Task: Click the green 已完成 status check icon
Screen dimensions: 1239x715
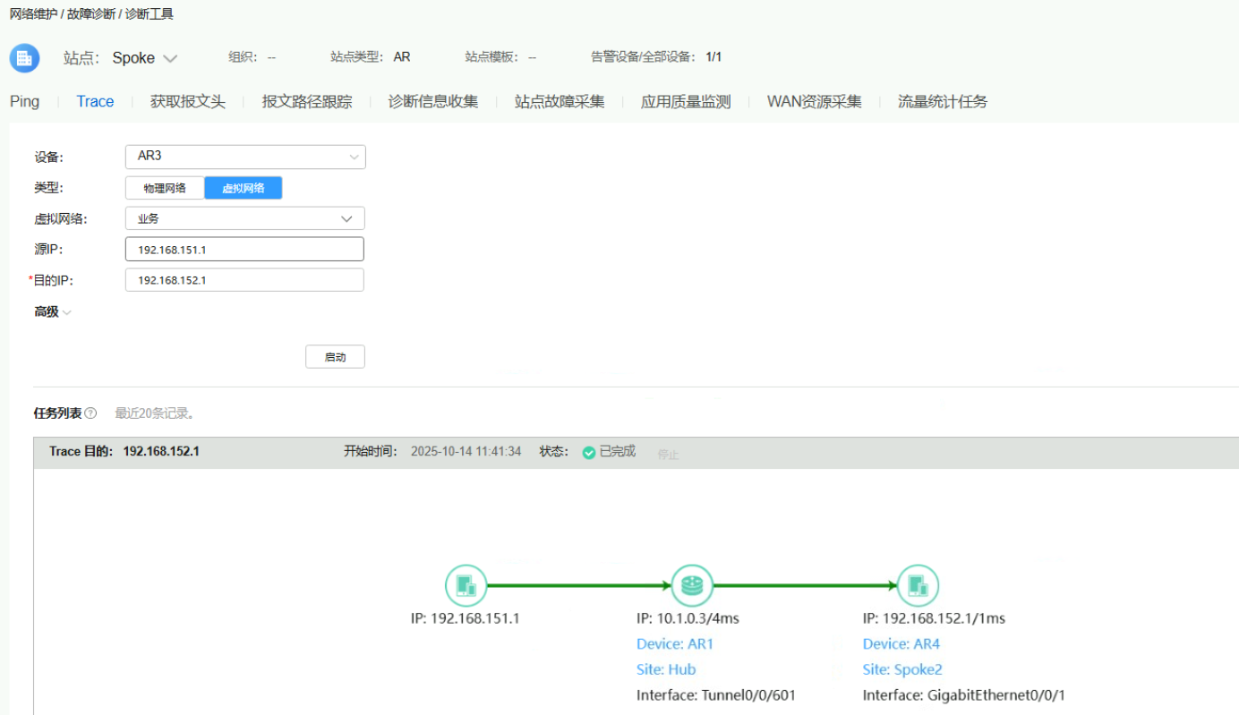Action: (x=588, y=453)
